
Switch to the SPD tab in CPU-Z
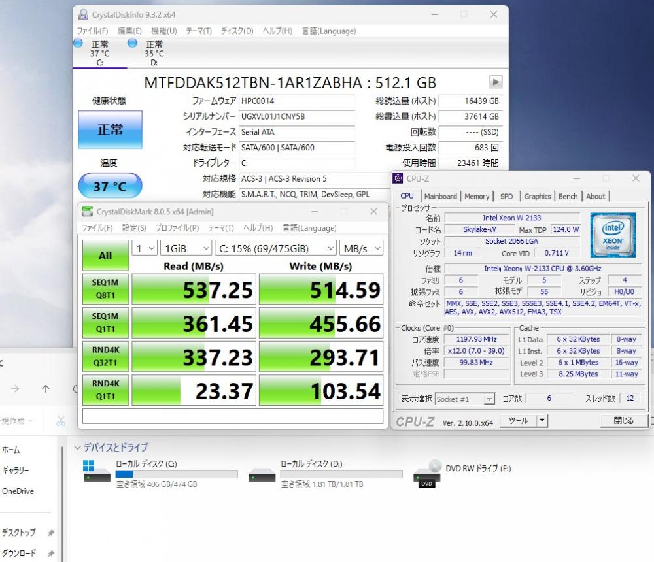(x=506, y=196)
